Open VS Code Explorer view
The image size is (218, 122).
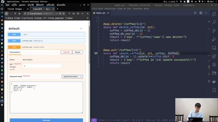pyautogui.click(x=214, y=14)
